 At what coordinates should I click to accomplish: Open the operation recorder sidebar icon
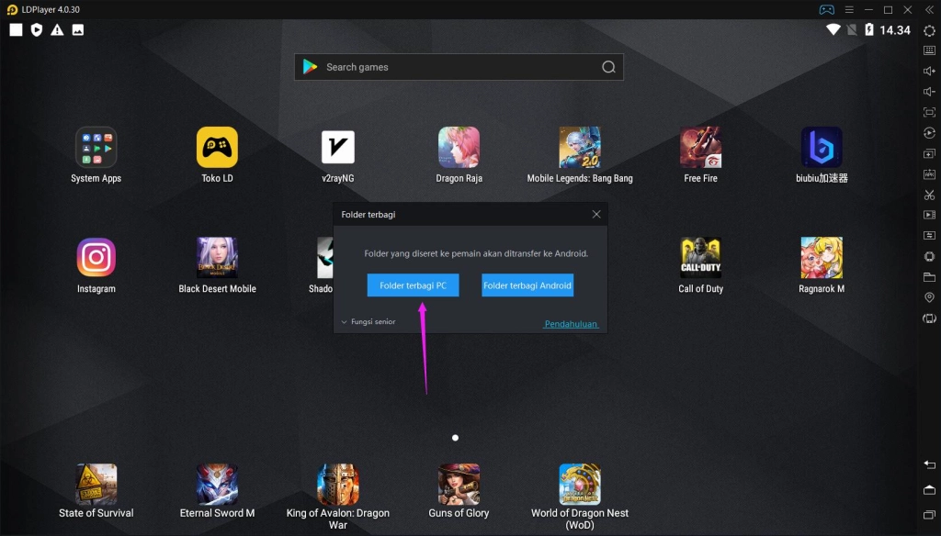click(x=929, y=132)
